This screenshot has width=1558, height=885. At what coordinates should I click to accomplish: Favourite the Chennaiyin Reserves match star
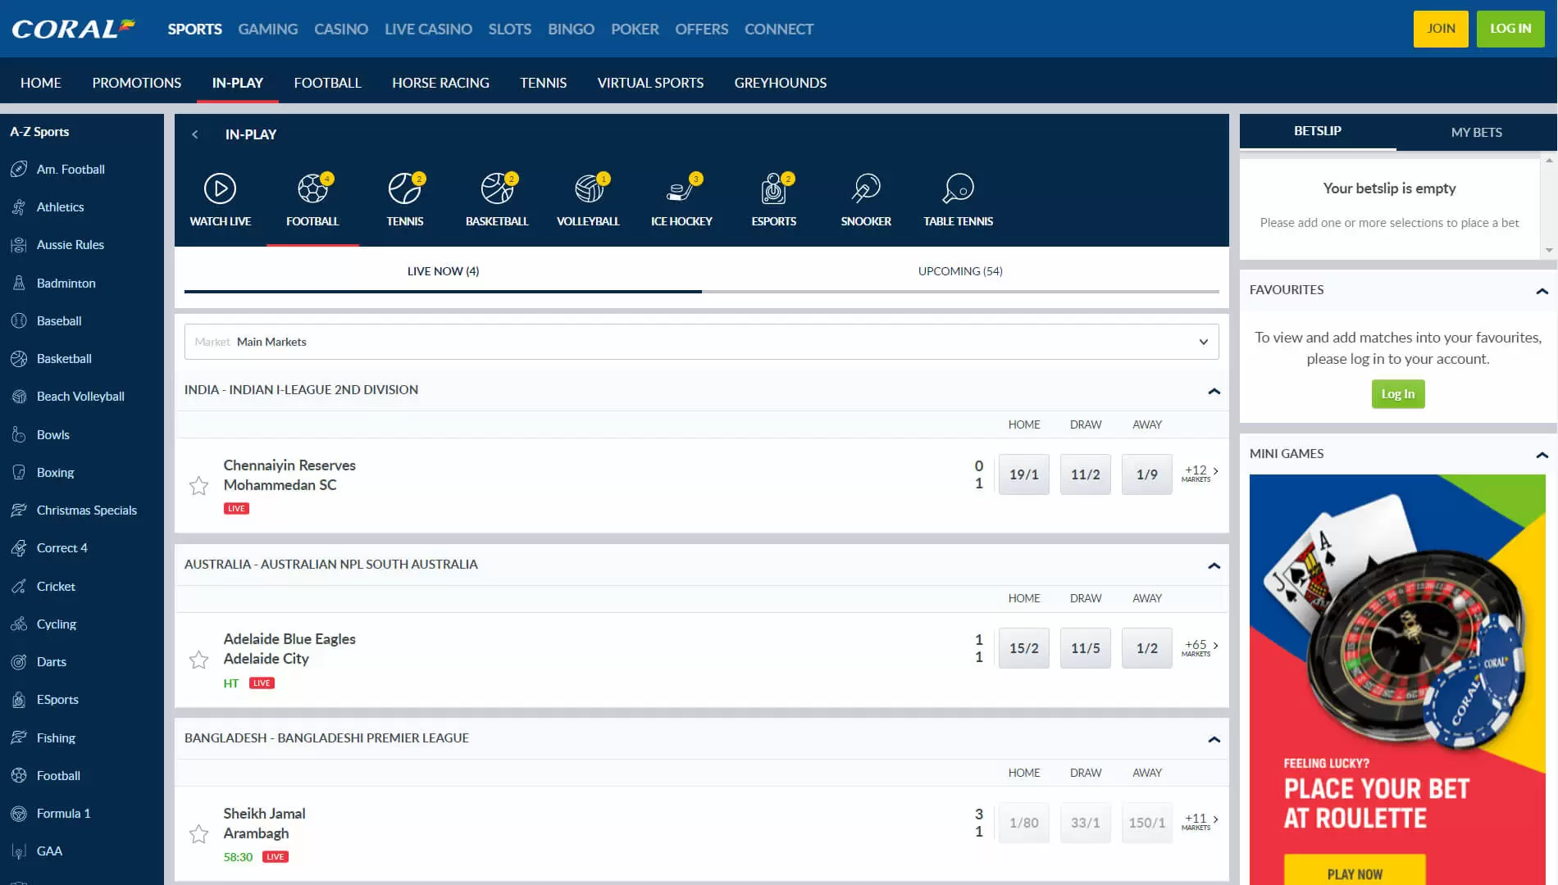[x=198, y=486]
